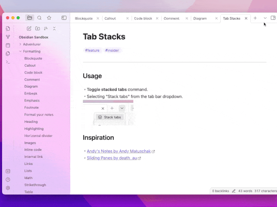The image size is (277, 207).
Task: Switch to the Code block tab
Action: 143,19
